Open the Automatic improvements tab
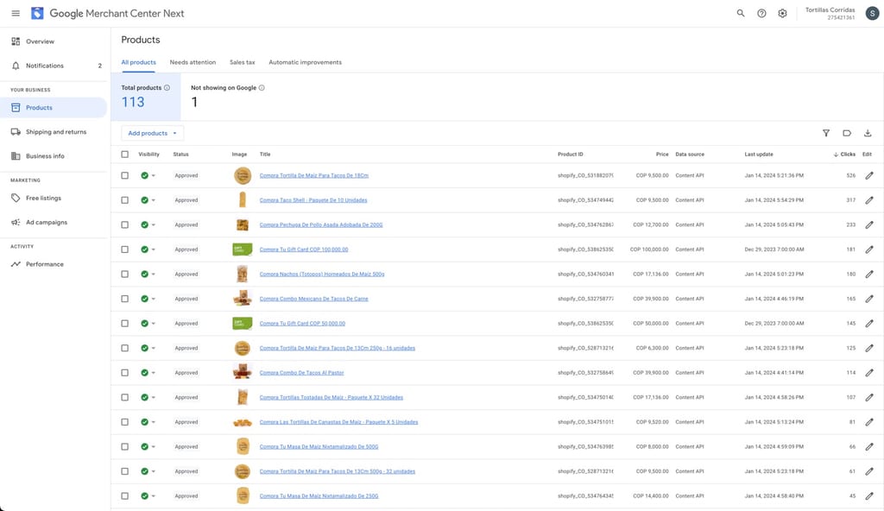This screenshot has height=511, width=884. (x=305, y=62)
